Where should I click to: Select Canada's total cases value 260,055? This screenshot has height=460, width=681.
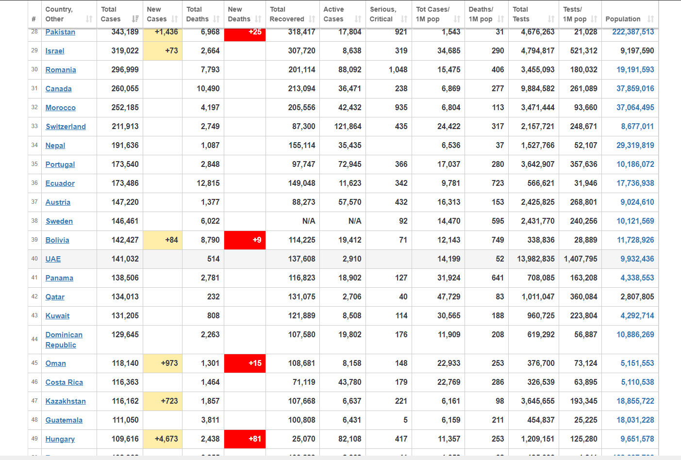125,89
